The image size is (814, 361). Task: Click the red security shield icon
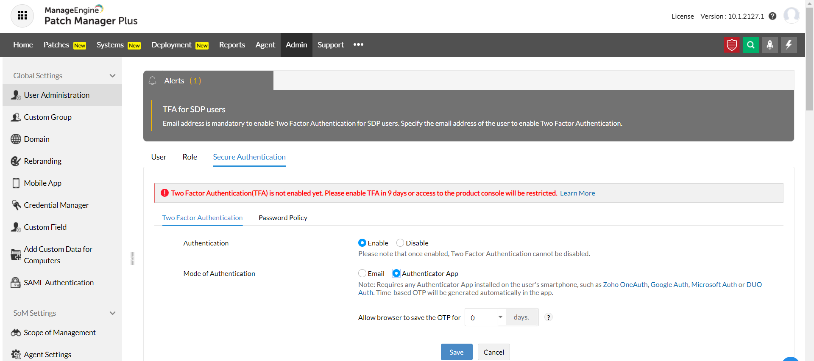click(x=732, y=45)
